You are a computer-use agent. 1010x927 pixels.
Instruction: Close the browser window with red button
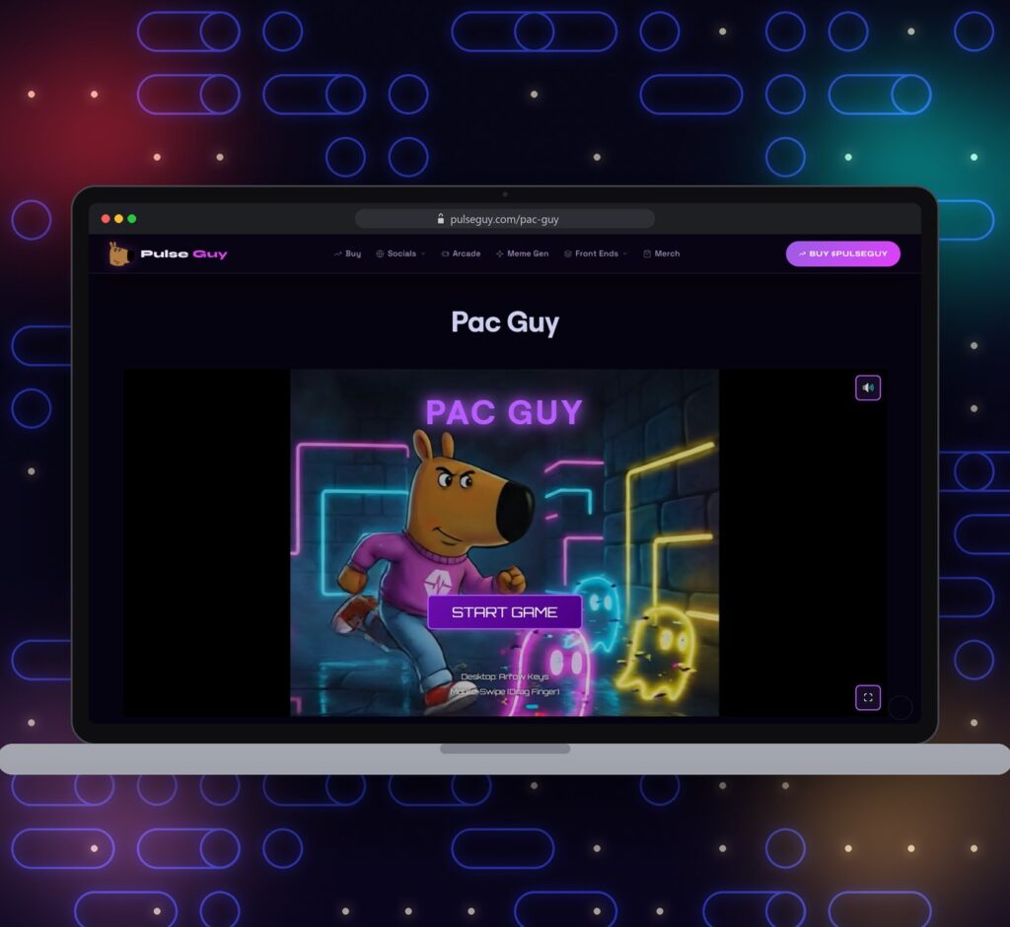(x=106, y=219)
